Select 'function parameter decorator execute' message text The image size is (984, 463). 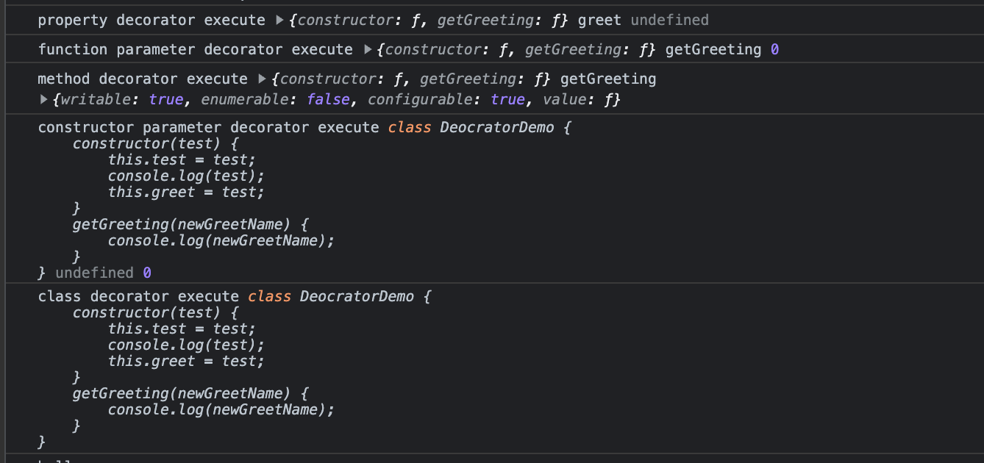(196, 50)
